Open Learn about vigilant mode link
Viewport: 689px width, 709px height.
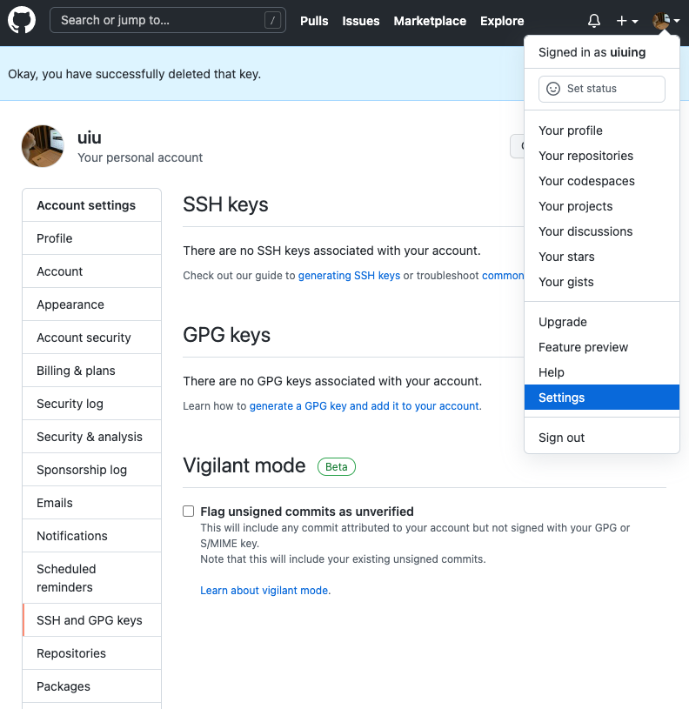tap(264, 591)
